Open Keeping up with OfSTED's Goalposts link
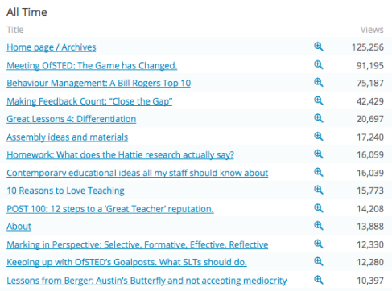392x291 pixels. click(126, 262)
